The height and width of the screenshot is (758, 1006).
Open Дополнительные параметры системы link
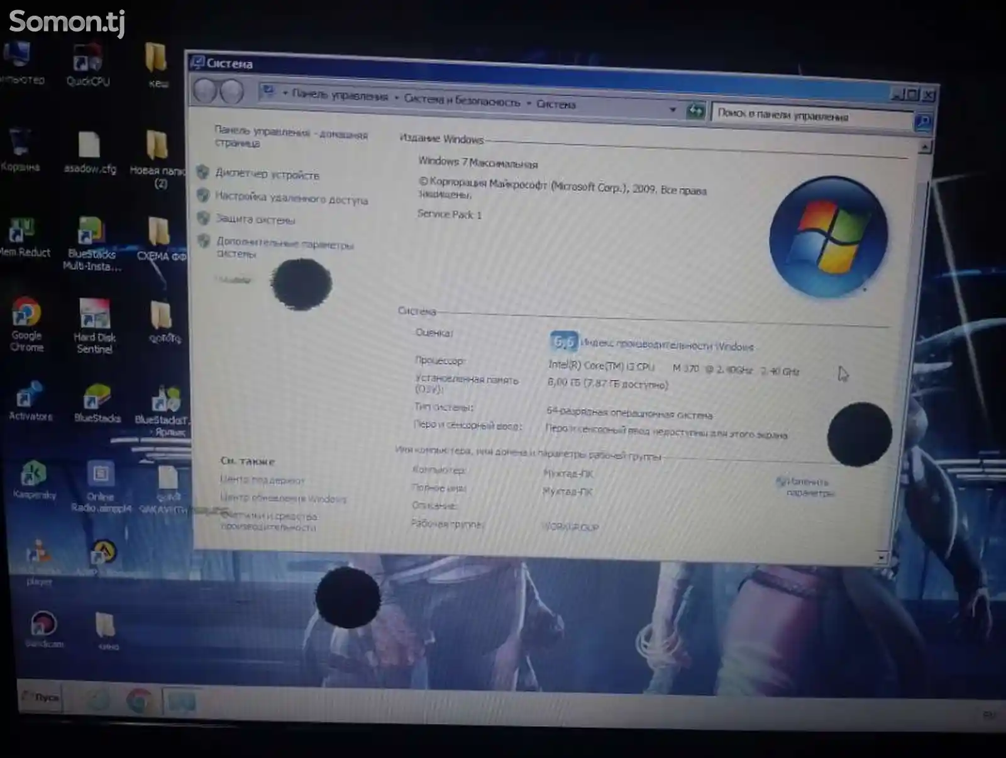tap(285, 247)
